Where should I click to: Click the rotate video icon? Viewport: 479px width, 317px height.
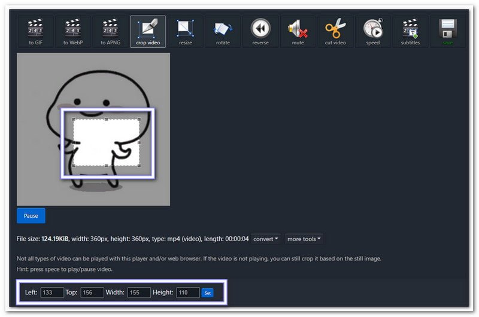click(x=223, y=32)
